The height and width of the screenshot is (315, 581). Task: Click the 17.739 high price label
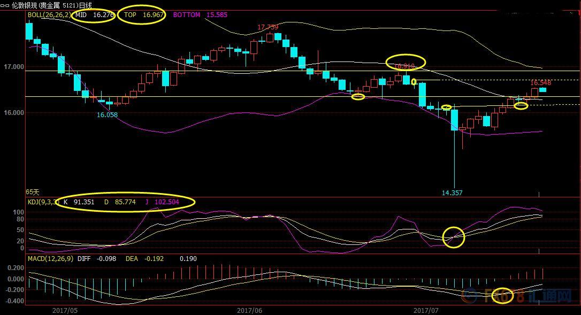tap(267, 27)
